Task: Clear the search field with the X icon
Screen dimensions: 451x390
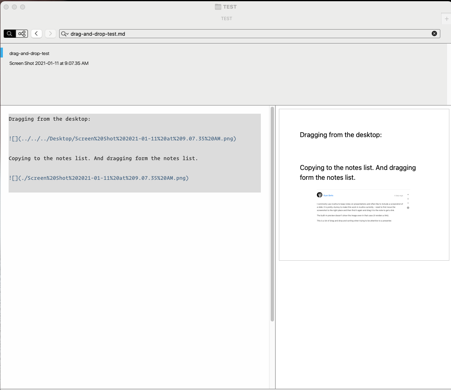Action: (x=434, y=34)
